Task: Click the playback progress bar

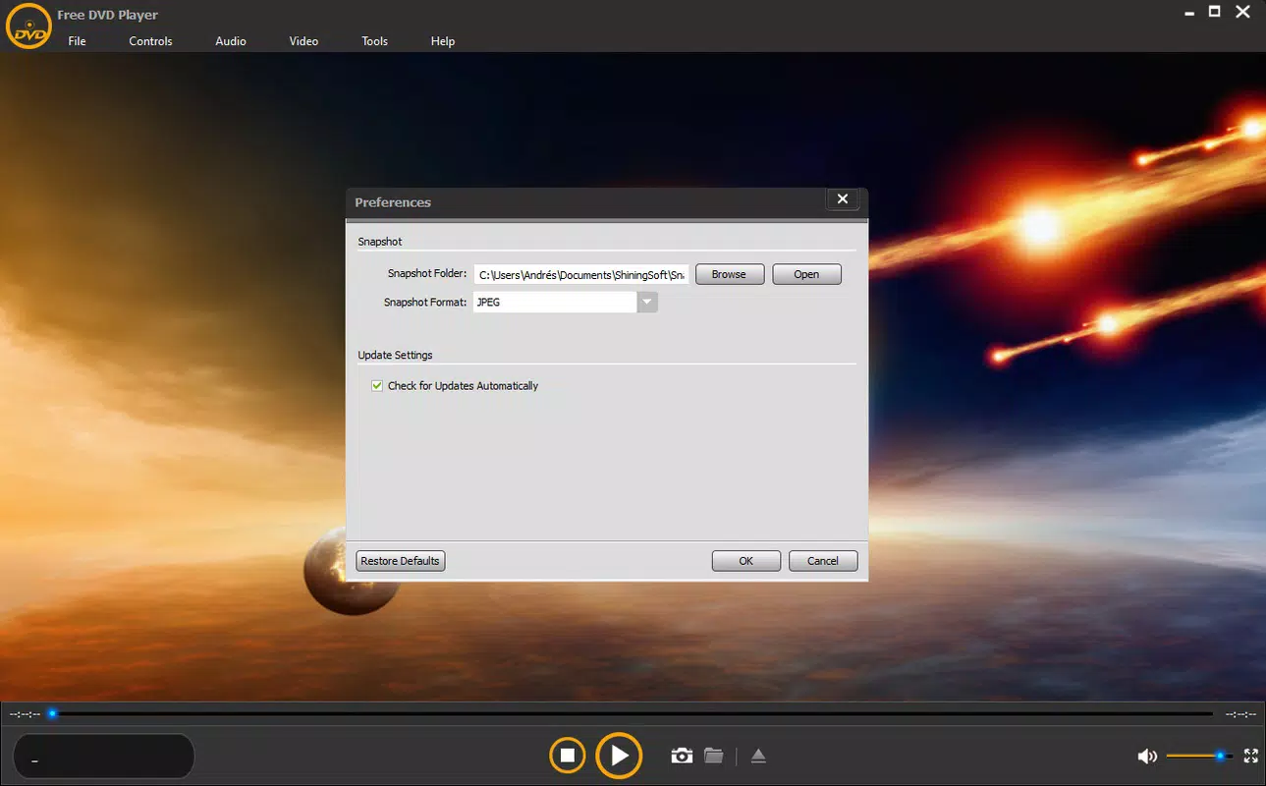Action: click(x=633, y=713)
